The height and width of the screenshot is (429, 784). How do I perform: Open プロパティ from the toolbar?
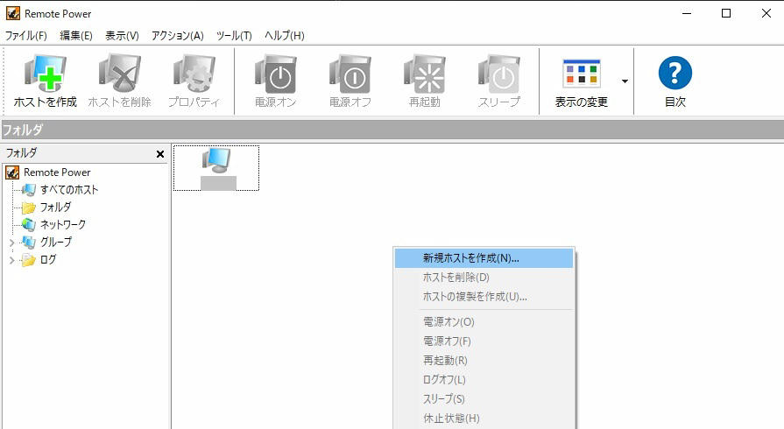tap(194, 81)
